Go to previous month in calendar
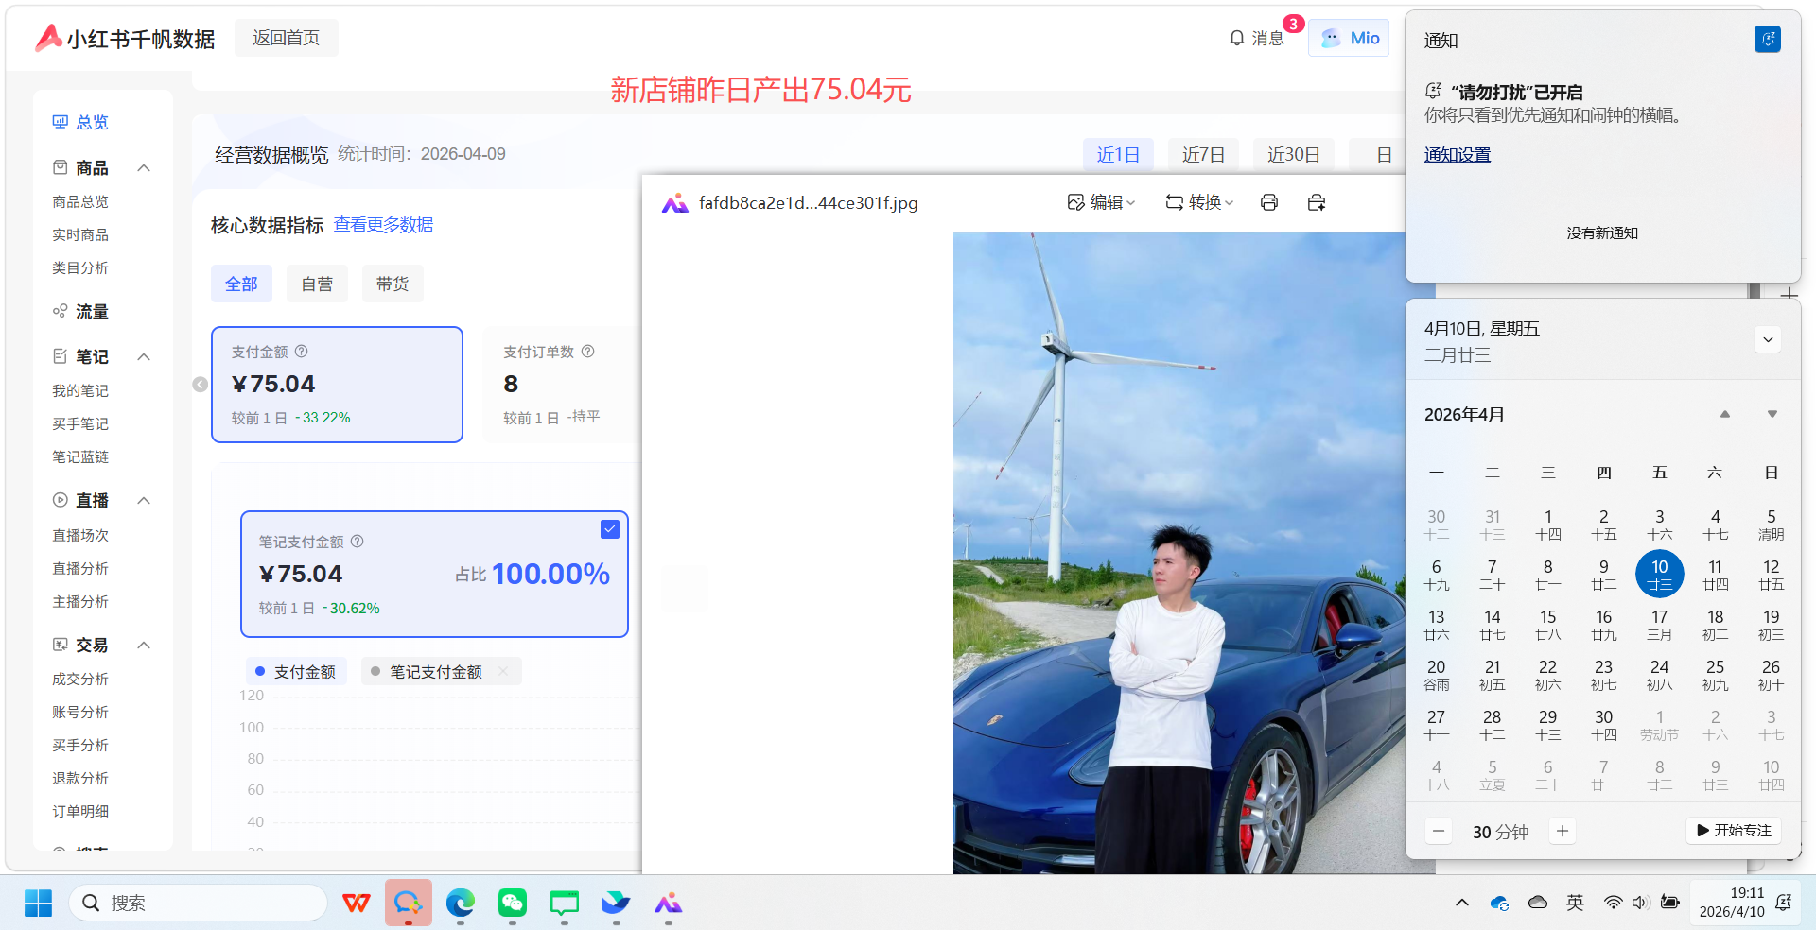This screenshot has height=930, width=1816. coord(1725,414)
